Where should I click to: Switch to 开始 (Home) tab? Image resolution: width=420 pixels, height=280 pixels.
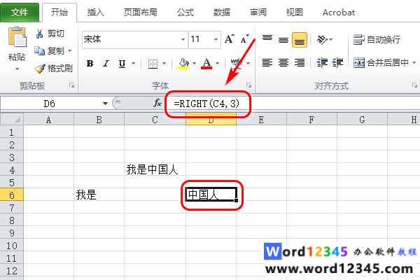(59, 13)
